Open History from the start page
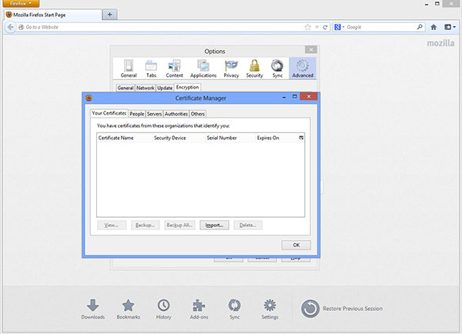Image resolution: width=462 pixels, height=334 pixels. (x=163, y=307)
